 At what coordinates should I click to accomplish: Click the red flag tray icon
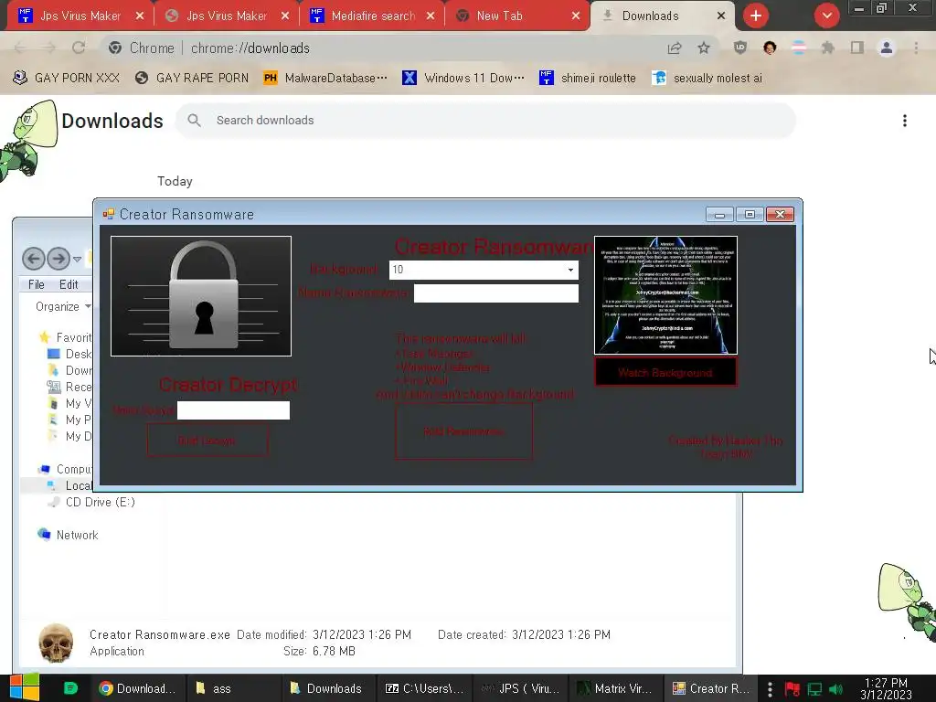click(792, 689)
